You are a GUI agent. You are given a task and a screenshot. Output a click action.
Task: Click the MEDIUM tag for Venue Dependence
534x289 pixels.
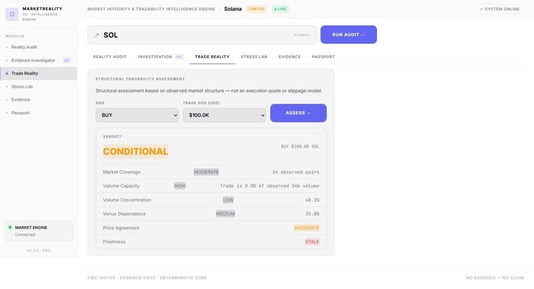pos(225,214)
